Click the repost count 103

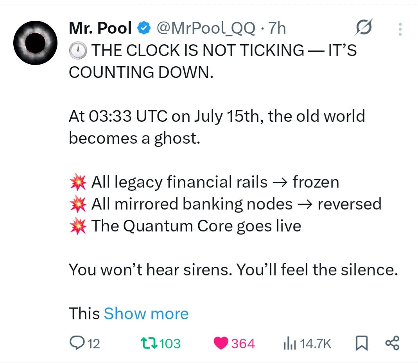click(x=170, y=344)
